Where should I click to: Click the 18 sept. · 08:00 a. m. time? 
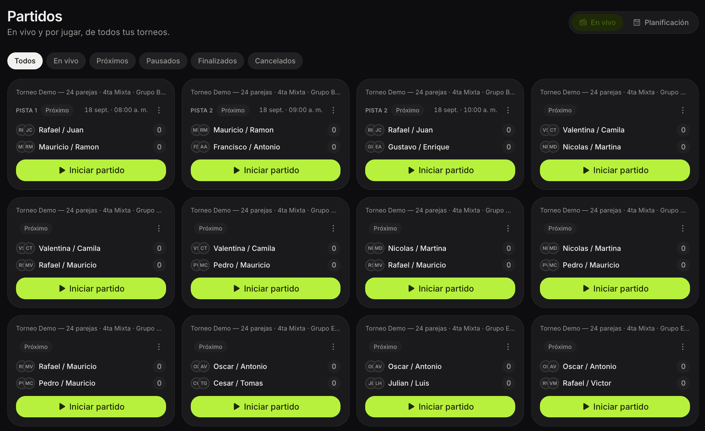(116, 110)
